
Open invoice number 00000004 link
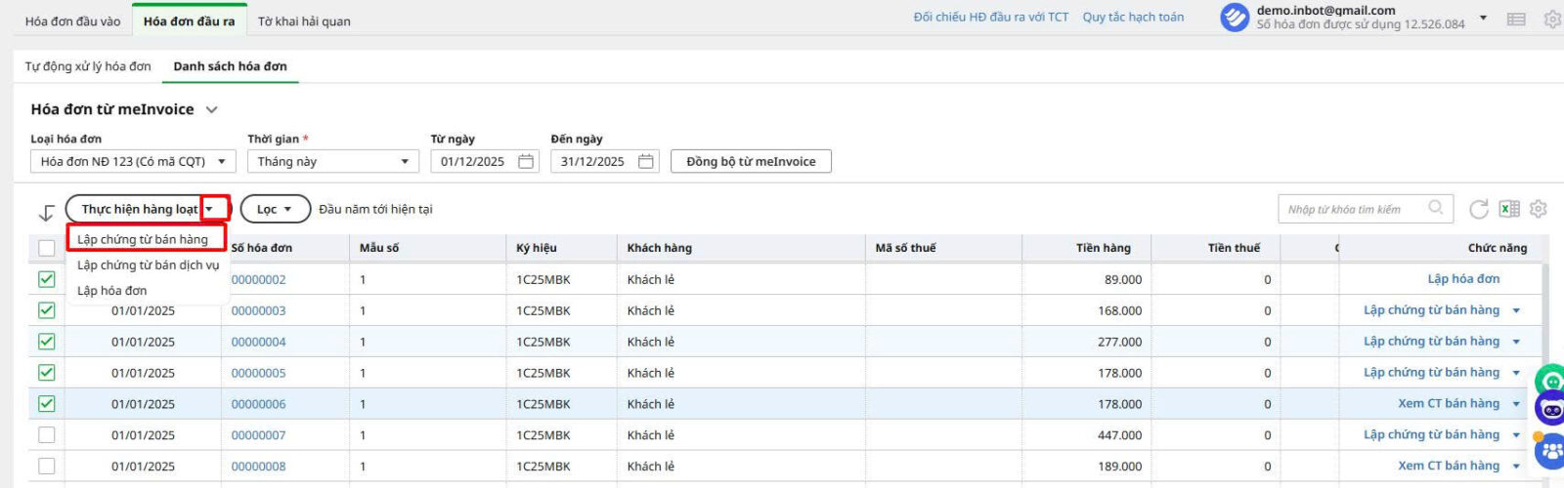tap(258, 342)
